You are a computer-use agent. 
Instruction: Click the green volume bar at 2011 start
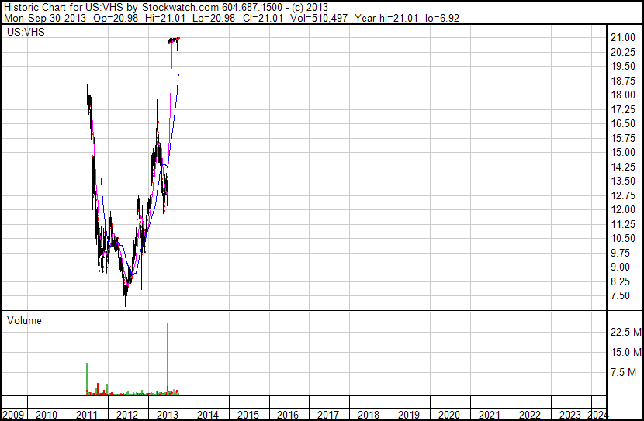tap(87, 378)
